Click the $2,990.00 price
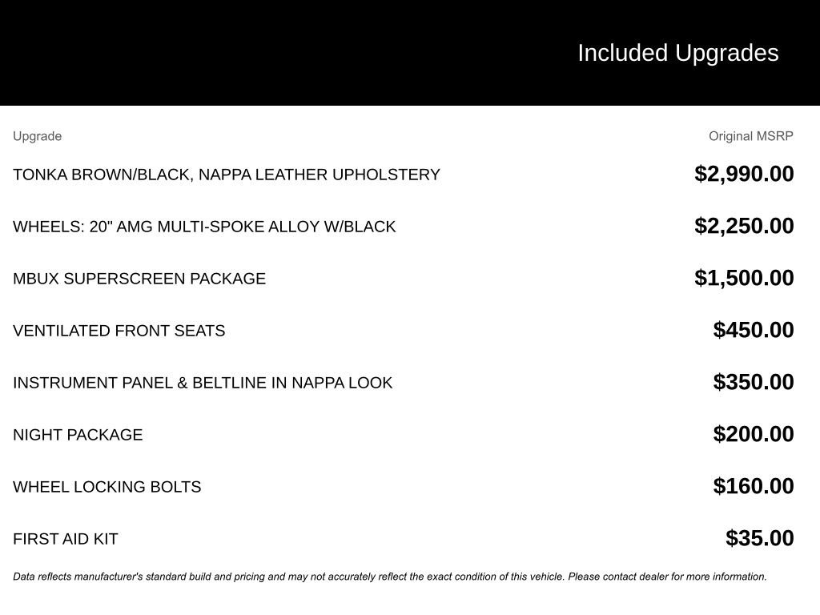The image size is (820, 615). tap(744, 174)
